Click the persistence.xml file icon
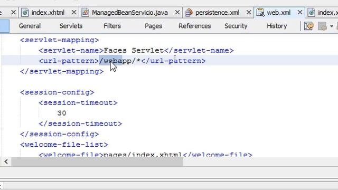The image size is (338, 190). [x=189, y=13]
